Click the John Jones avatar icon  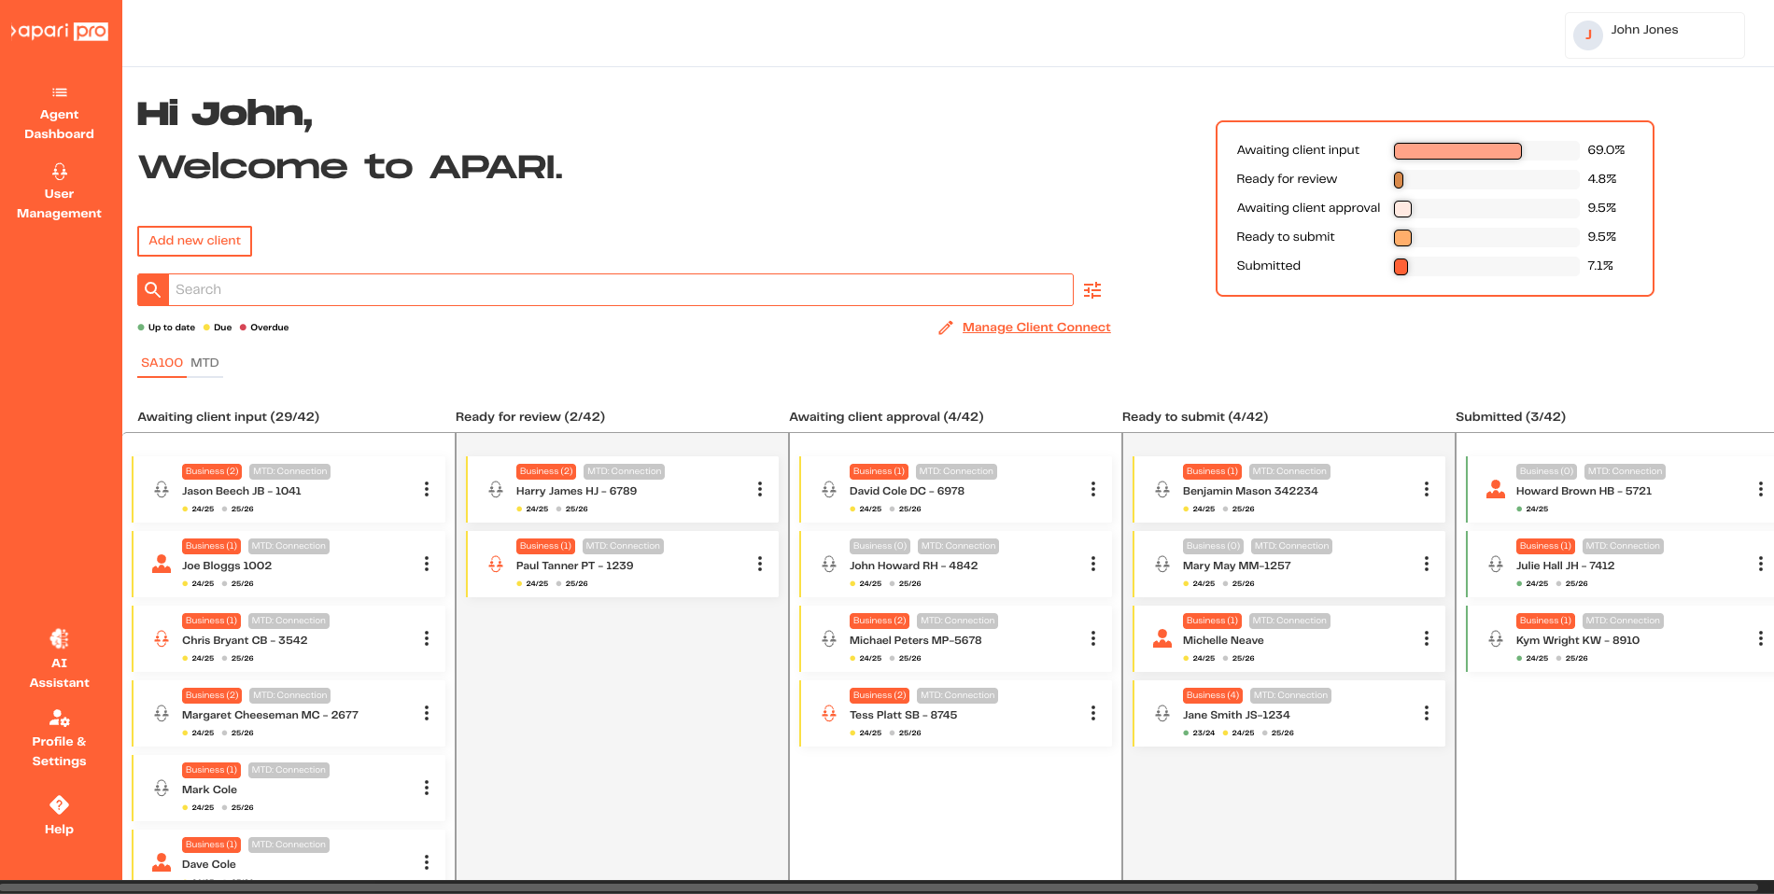tap(1588, 35)
